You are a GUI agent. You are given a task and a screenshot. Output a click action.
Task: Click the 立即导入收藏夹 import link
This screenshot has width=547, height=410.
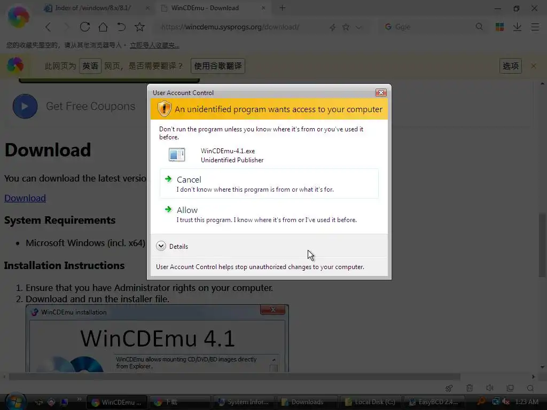click(x=154, y=45)
